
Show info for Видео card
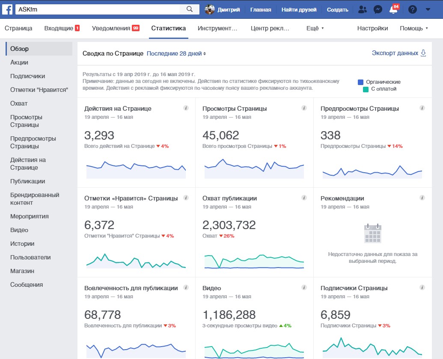coord(304,287)
